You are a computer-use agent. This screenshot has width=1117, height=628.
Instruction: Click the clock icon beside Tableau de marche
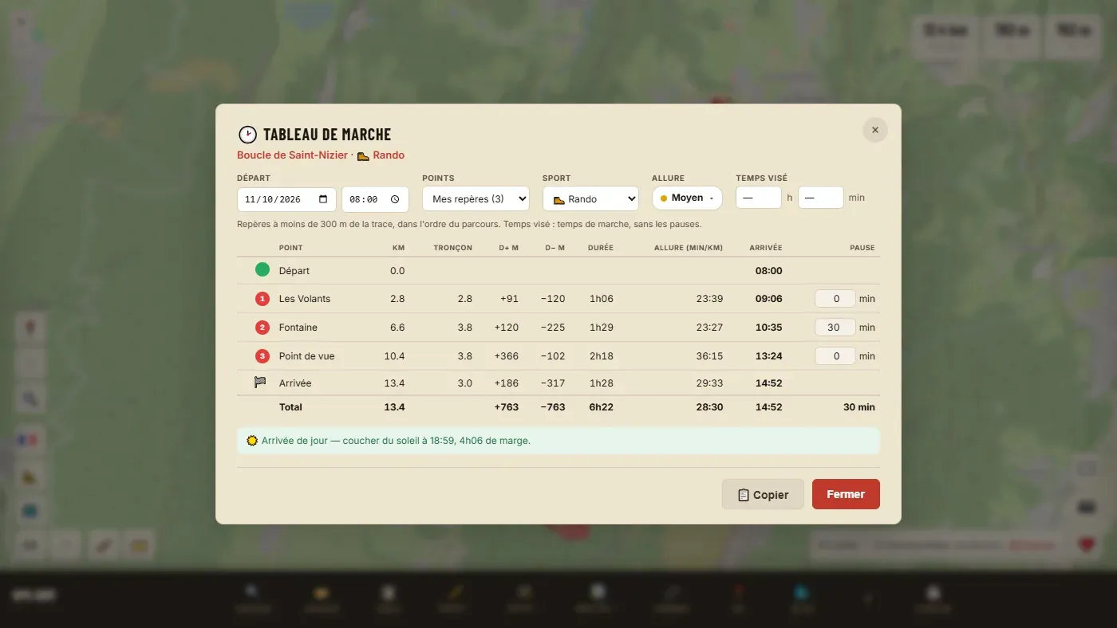(x=247, y=135)
